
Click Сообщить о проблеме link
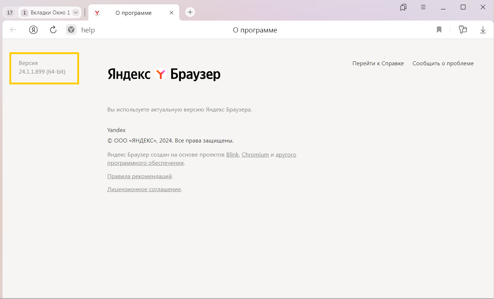pos(443,63)
